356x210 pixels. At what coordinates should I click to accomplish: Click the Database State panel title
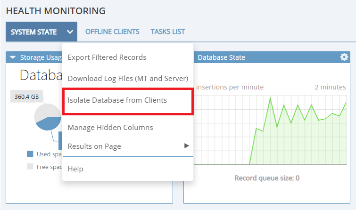221,57
